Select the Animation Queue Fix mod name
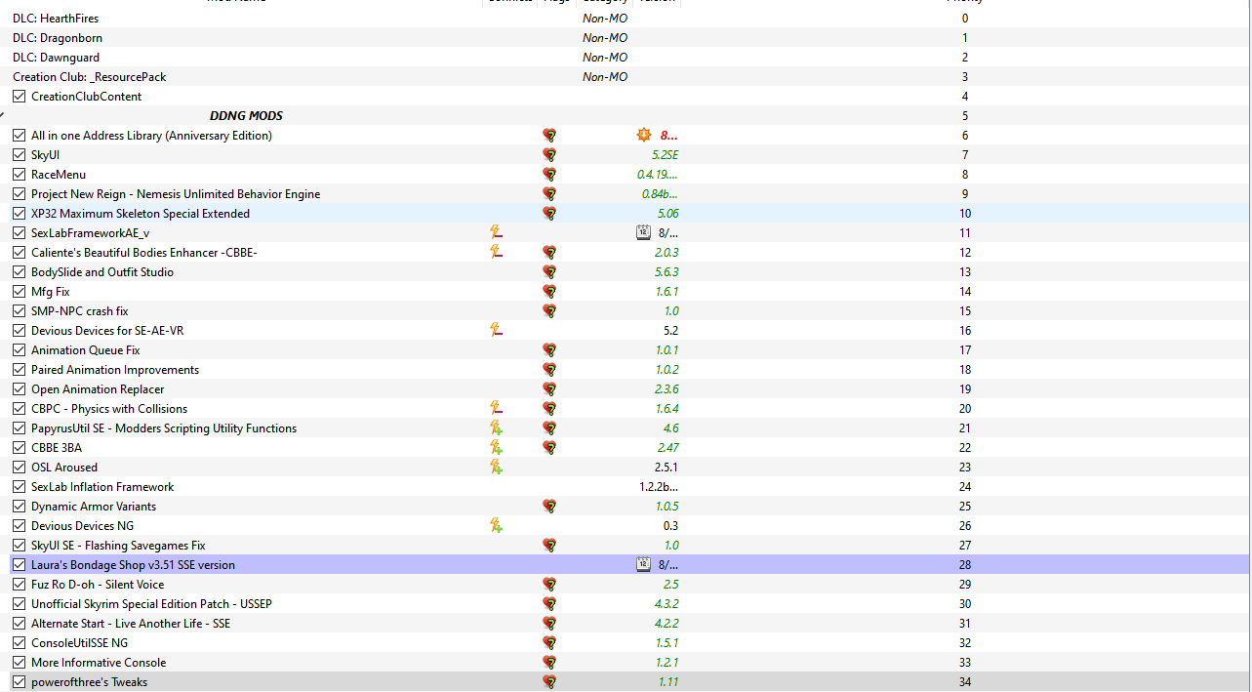 (86, 350)
